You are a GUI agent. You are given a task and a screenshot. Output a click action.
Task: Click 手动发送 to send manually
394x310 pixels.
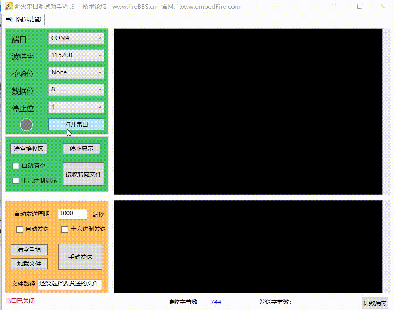[81, 257]
